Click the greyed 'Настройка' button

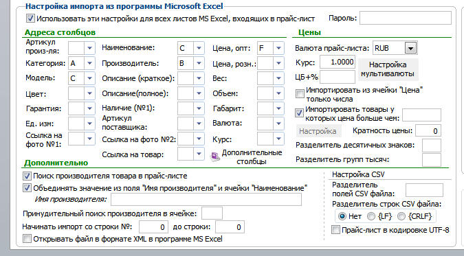[x=319, y=131]
